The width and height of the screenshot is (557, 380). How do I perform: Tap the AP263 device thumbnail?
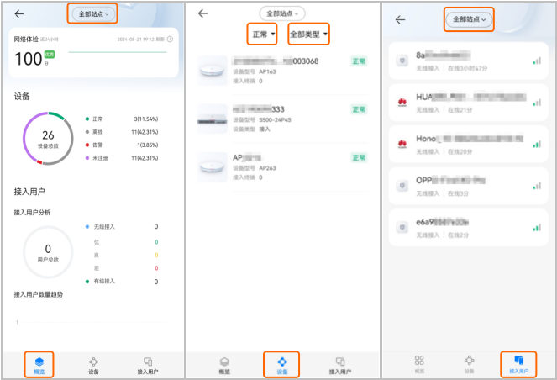coord(212,167)
